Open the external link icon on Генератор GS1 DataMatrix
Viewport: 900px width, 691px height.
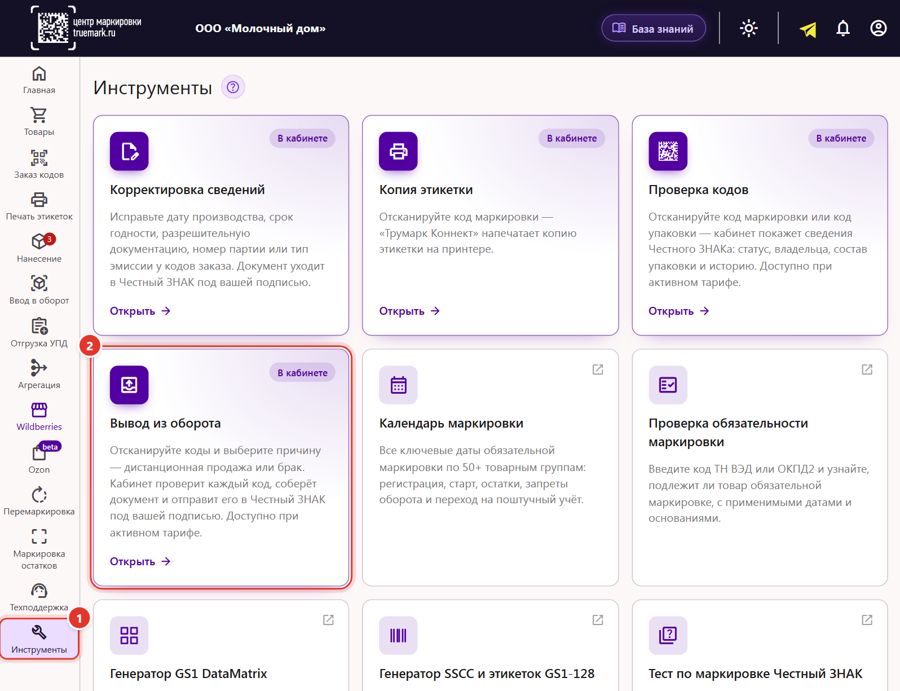(x=328, y=620)
